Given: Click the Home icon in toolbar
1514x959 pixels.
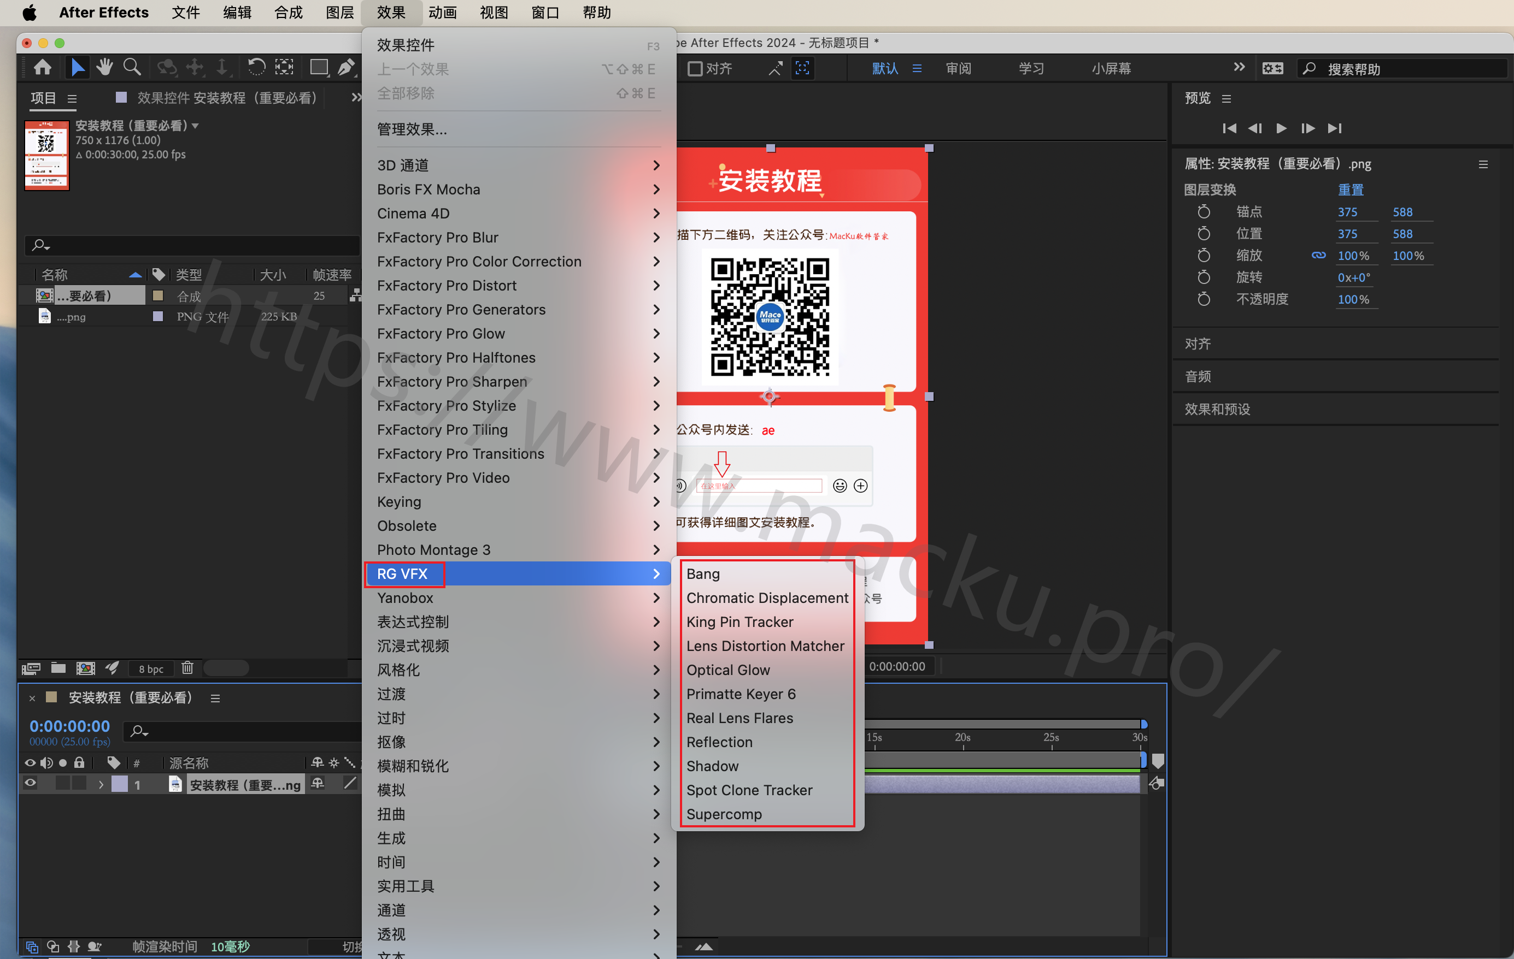Looking at the screenshot, I should click(x=42, y=67).
